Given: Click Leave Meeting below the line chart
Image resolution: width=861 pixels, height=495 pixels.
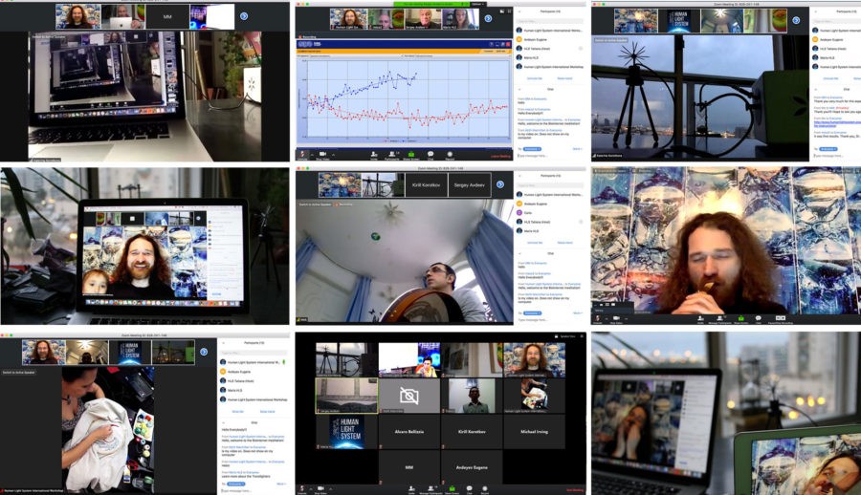Looking at the screenshot, I should (x=500, y=156).
